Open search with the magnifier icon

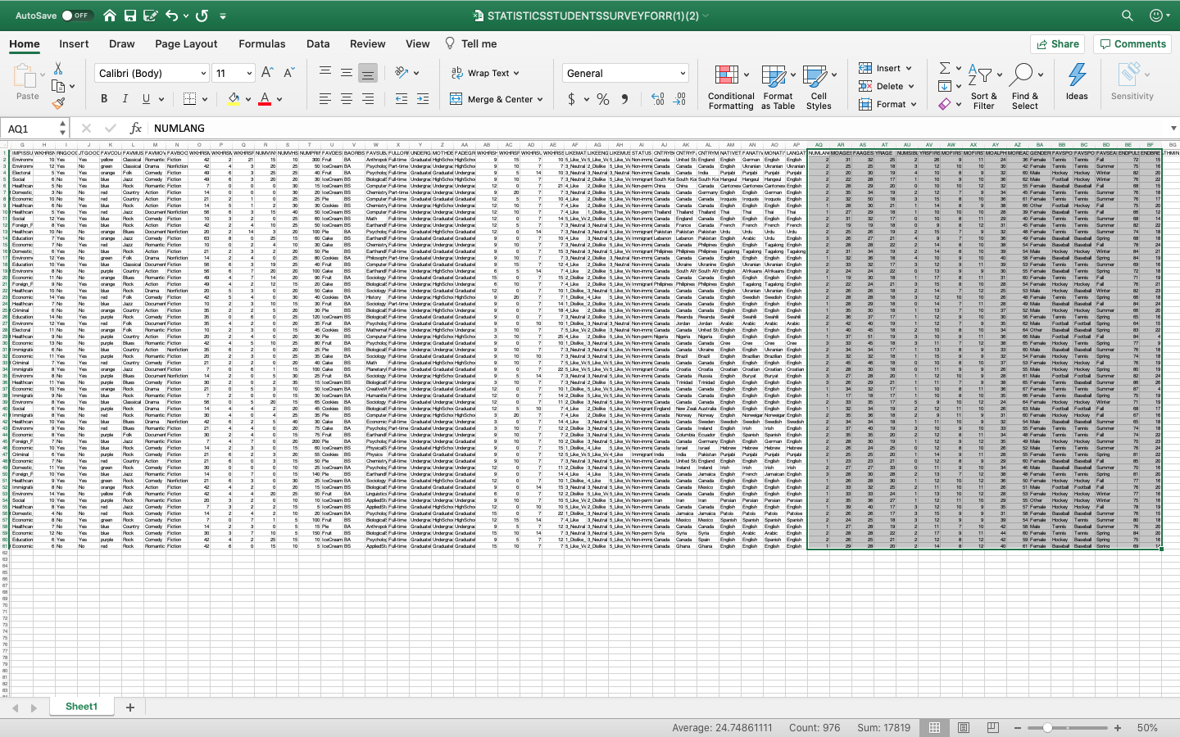1128,16
